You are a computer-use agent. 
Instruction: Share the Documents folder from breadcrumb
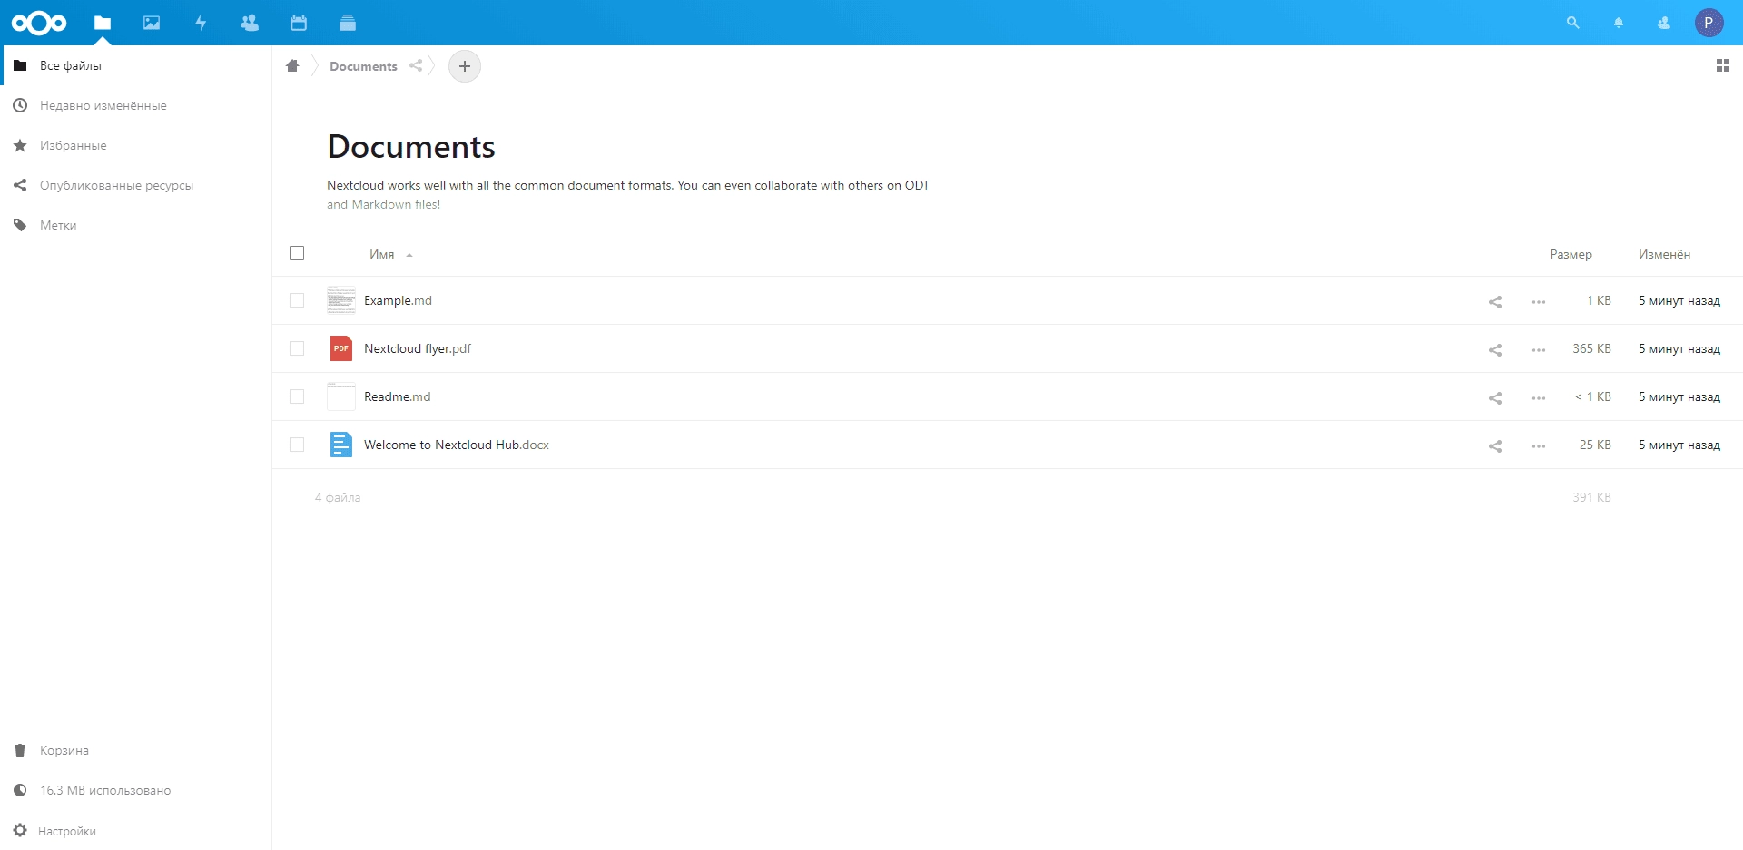[416, 65]
